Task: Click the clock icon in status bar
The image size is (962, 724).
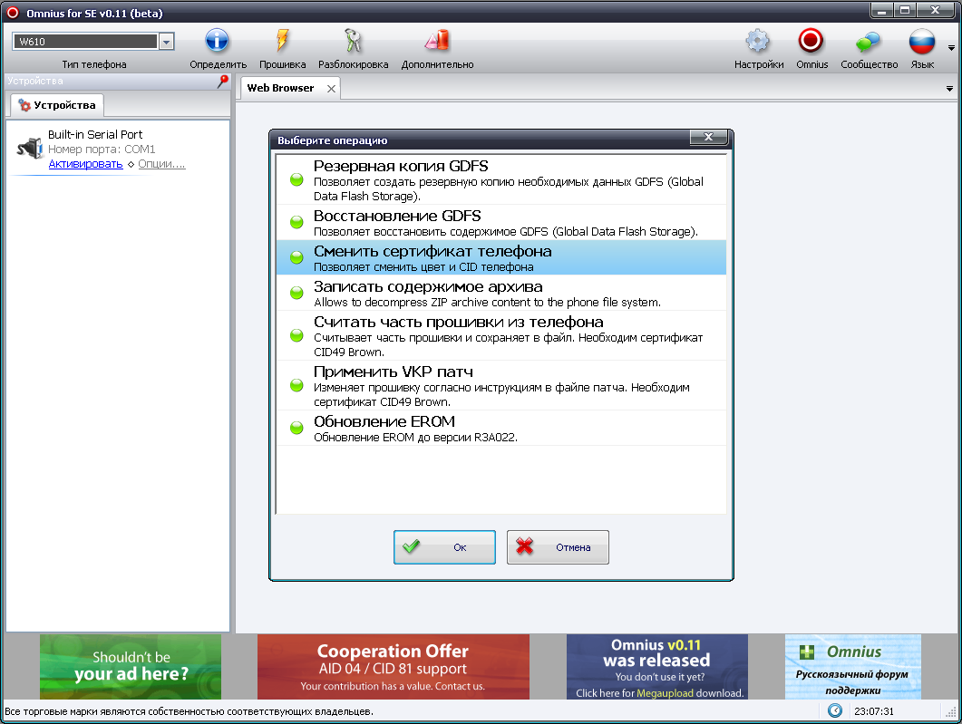Action: (835, 710)
